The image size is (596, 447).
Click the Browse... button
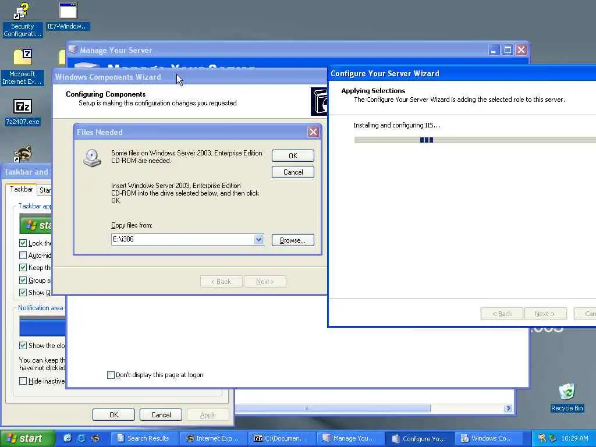(293, 240)
